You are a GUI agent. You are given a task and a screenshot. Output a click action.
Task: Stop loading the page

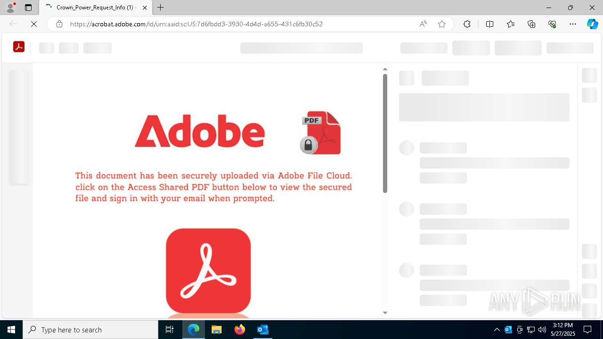(x=34, y=24)
